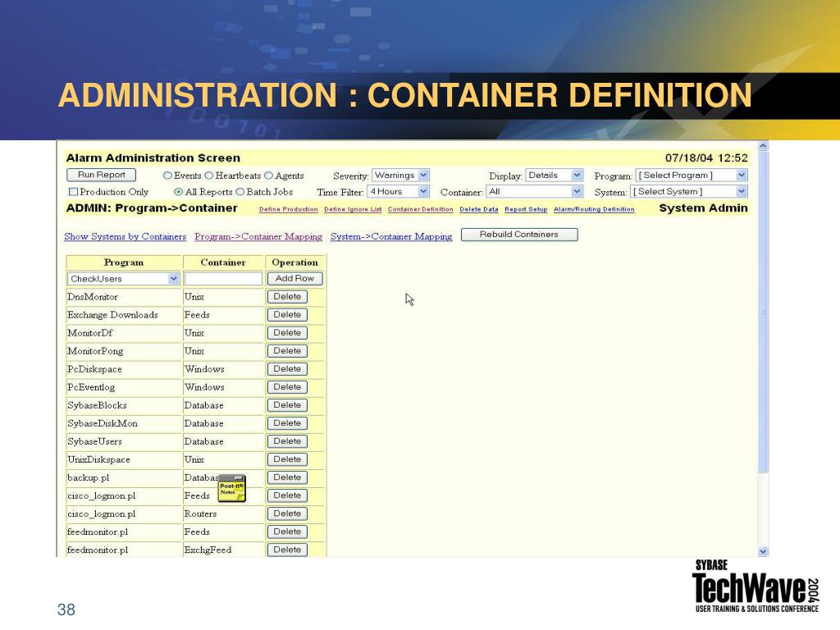
Task: Click the Rebuild Containers button
Action: tap(519, 235)
